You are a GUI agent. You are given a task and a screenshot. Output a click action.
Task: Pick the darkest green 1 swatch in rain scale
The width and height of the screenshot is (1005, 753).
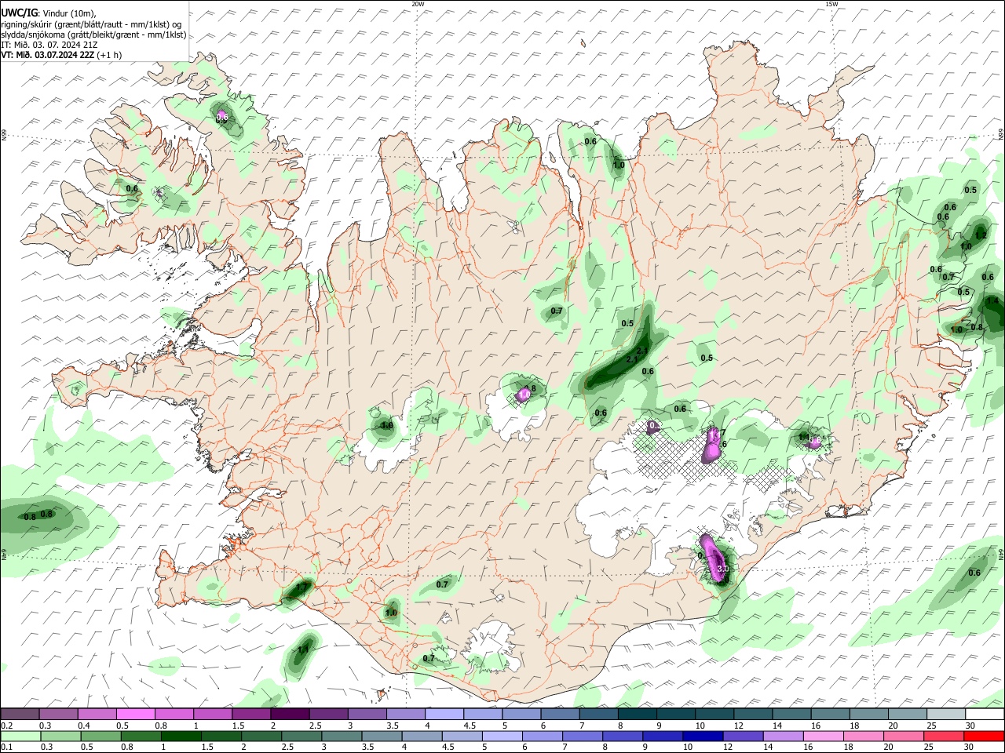181,736
